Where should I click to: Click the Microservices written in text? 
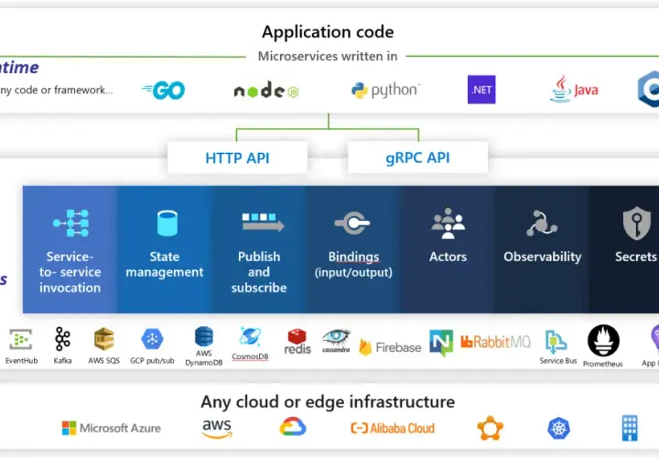pyautogui.click(x=328, y=57)
